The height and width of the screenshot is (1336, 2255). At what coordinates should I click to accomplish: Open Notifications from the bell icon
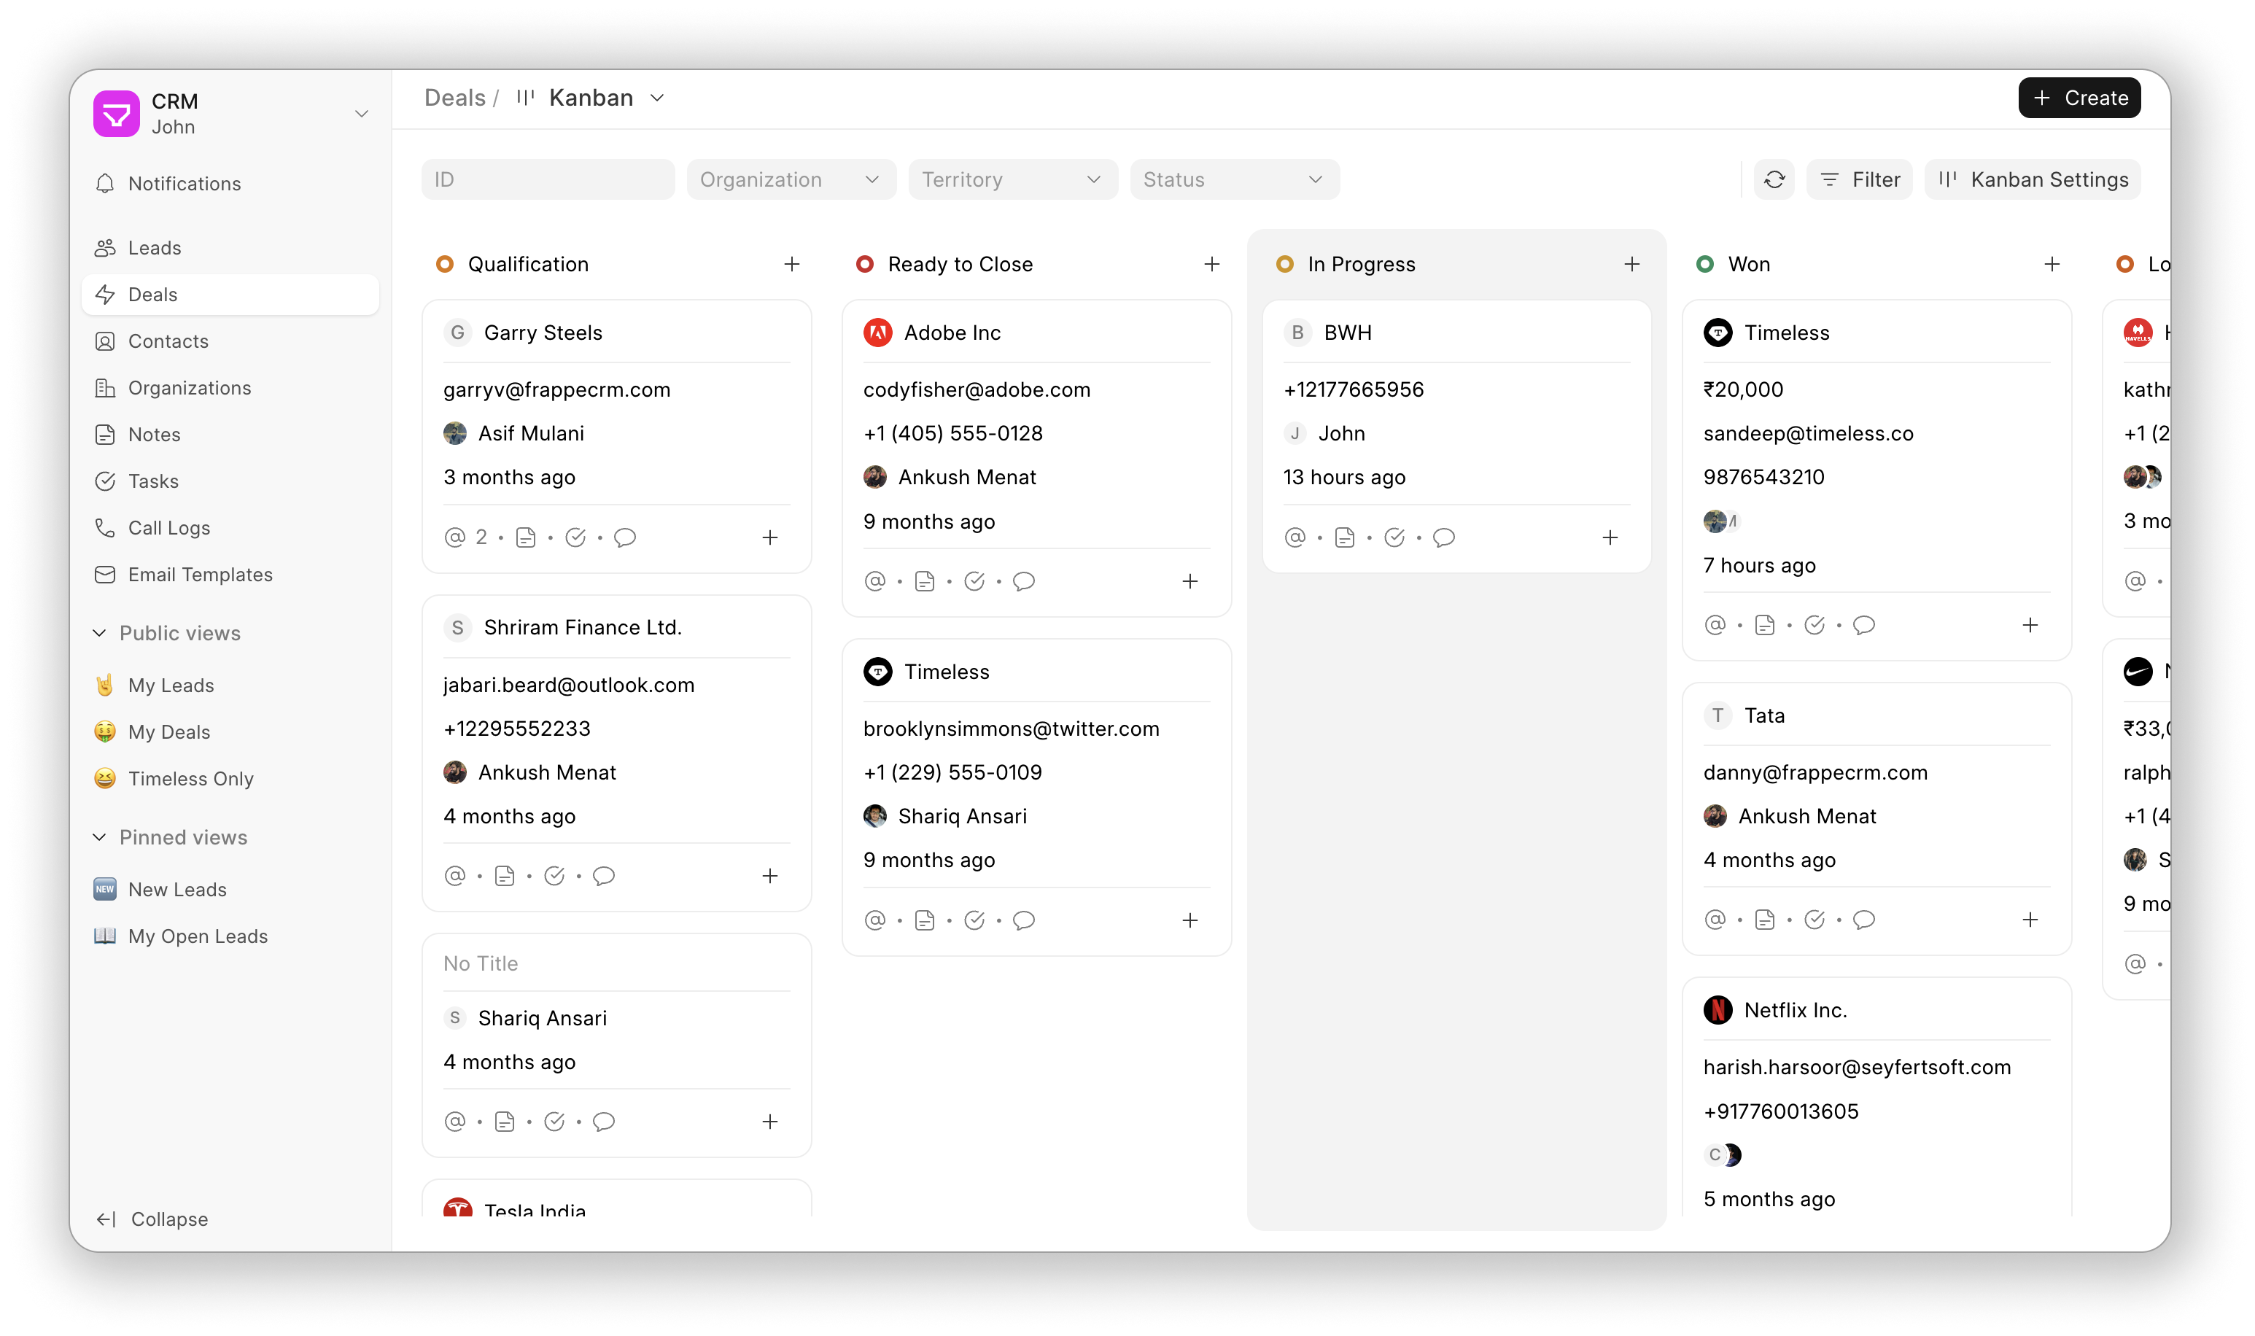(x=105, y=184)
